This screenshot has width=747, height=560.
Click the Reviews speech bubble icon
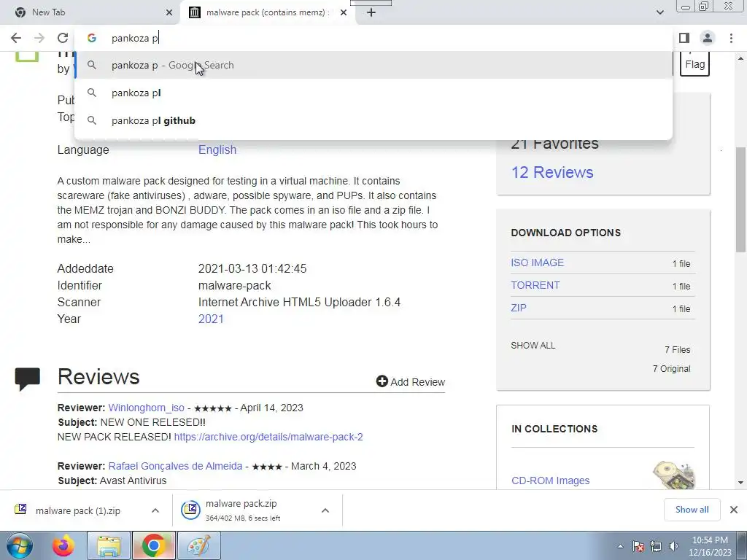27,379
